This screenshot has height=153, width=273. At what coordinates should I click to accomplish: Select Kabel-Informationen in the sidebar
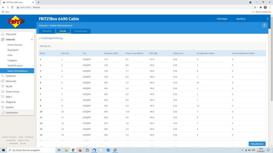17,71
